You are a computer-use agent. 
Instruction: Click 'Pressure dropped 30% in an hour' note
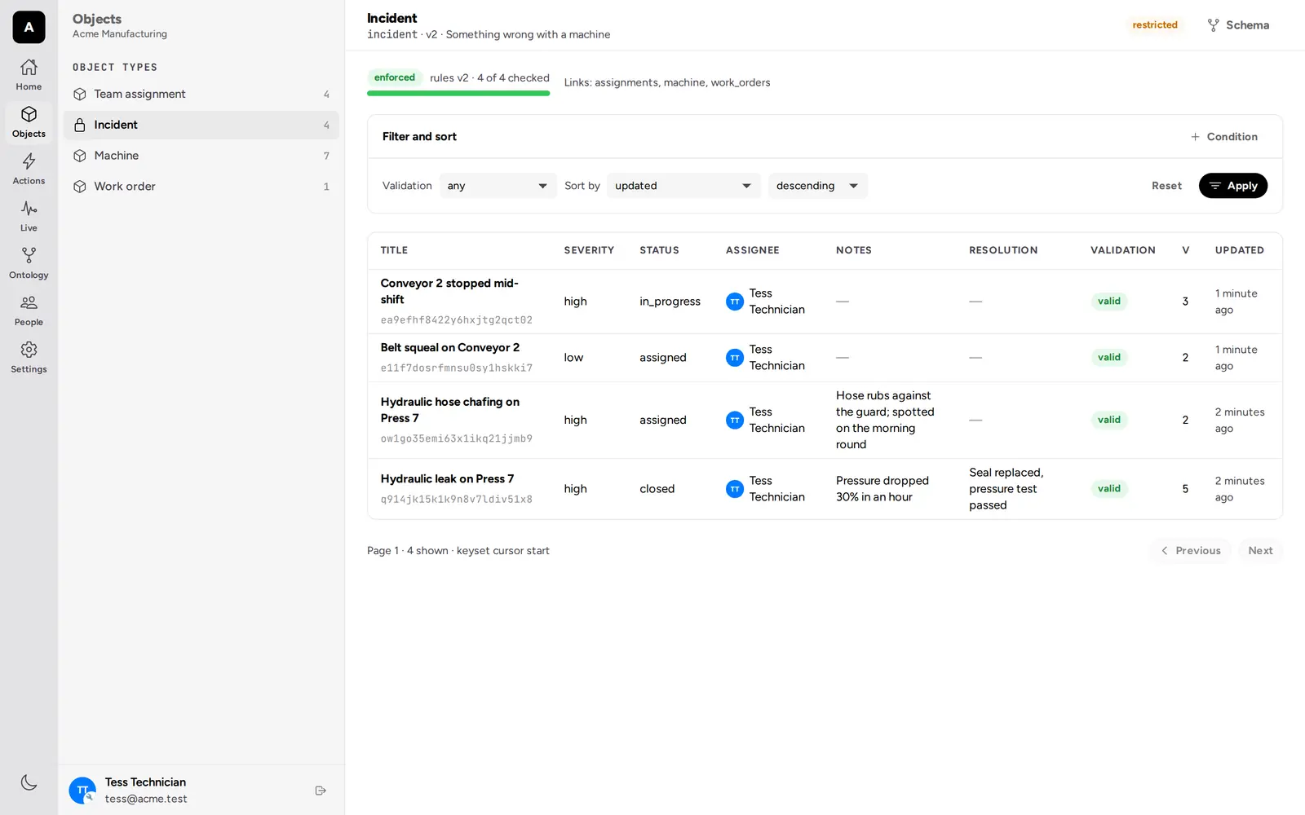pyautogui.click(x=882, y=489)
